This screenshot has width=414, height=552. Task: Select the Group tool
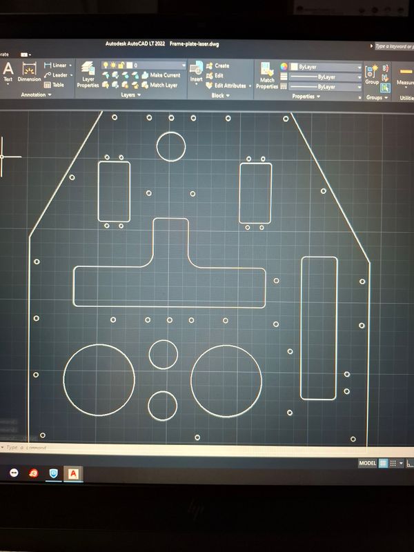[372, 75]
